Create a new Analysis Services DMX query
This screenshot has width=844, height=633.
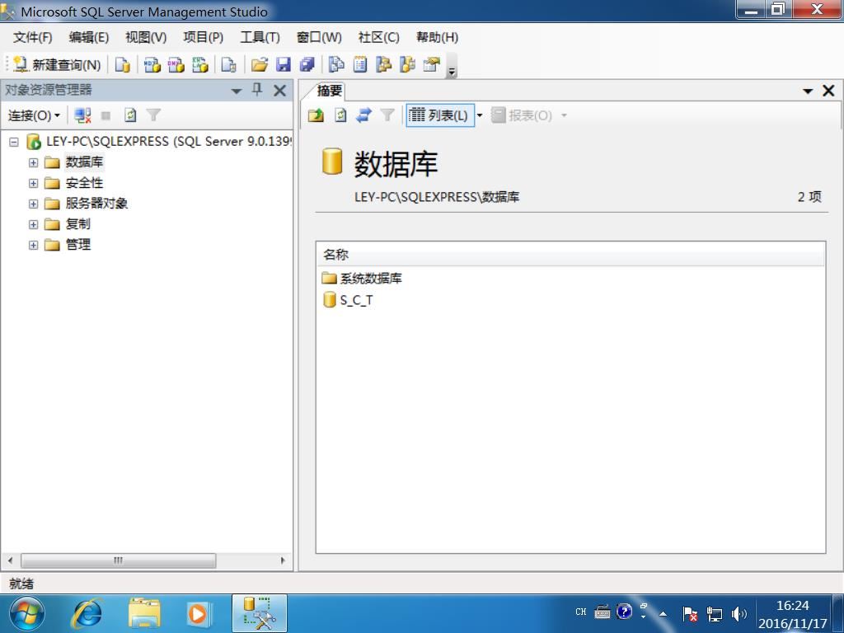[x=176, y=65]
